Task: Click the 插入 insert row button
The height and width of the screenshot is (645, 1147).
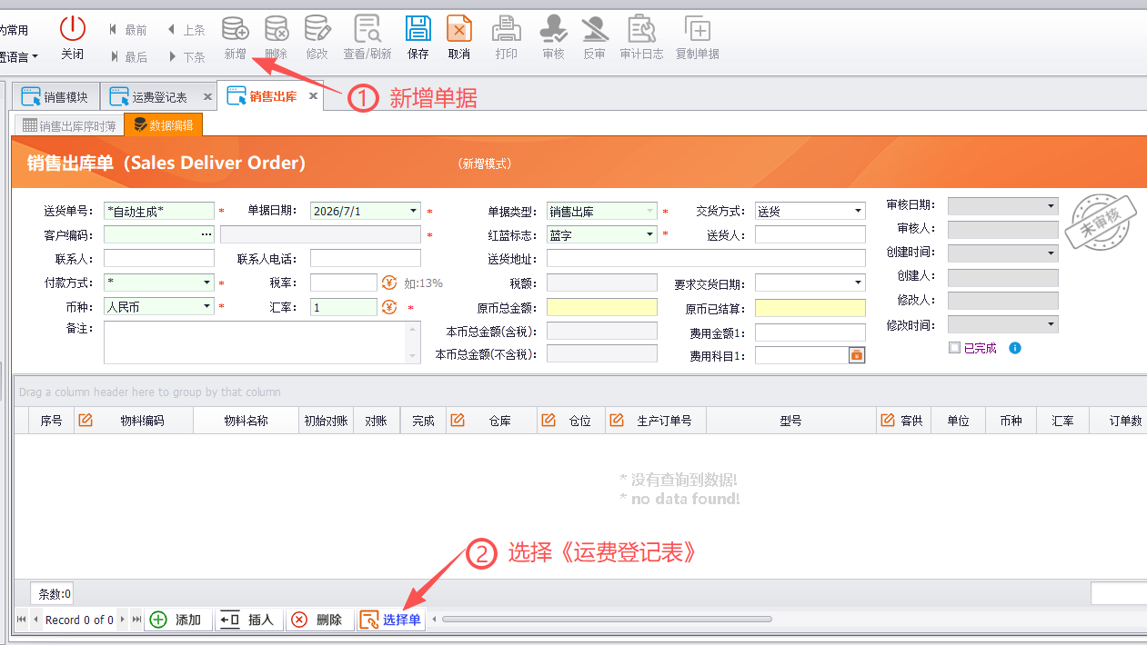Action: point(248,620)
